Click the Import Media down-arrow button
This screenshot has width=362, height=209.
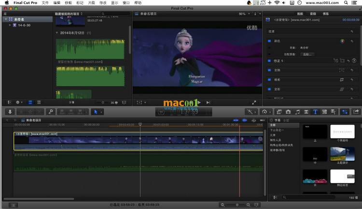click(x=10, y=112)
